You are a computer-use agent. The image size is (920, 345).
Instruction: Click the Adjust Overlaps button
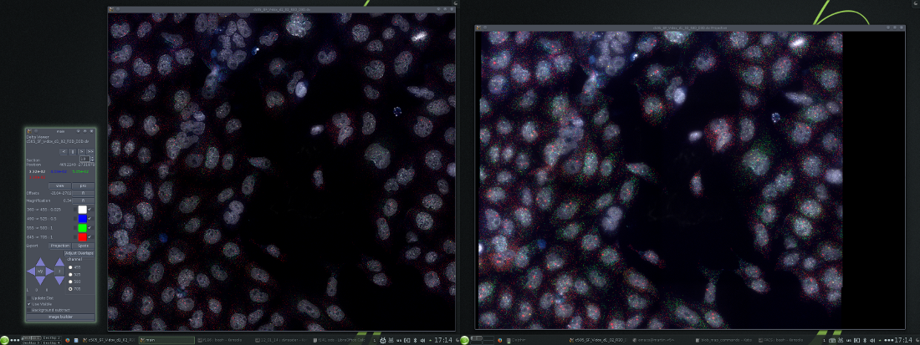tap(79, 253)
